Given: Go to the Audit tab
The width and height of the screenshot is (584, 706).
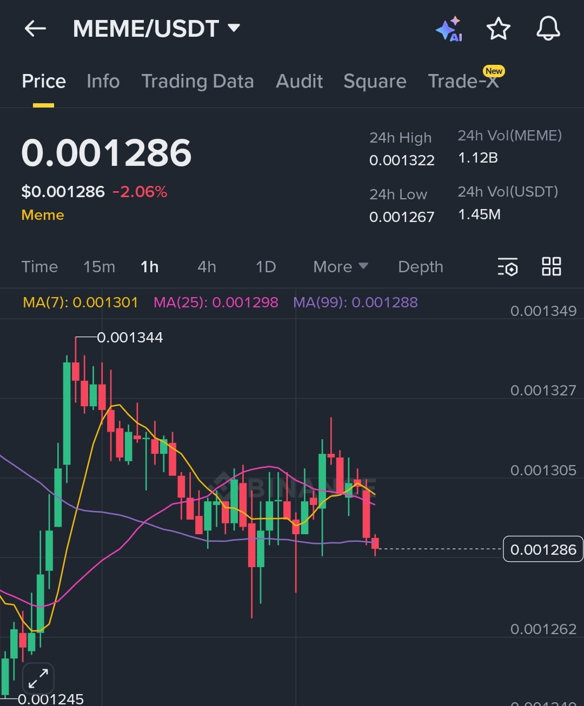Looking at the screenshot, I should tap(299, 82).
